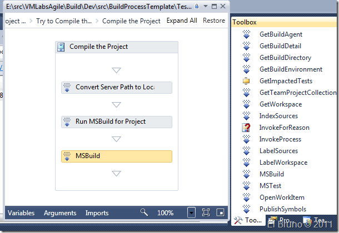Select the Run MSBuild for Project activity
Viewport: 339px width, 233px height.
pyautogui.click(x=117, y=121)
